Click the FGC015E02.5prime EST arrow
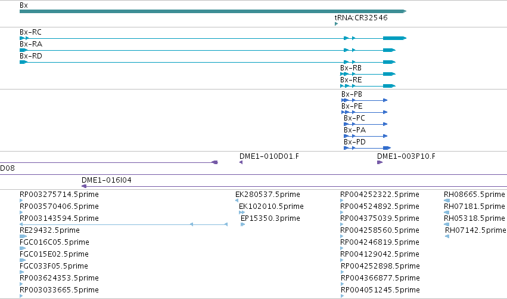The image size is (507, 299). coord(22,260)
